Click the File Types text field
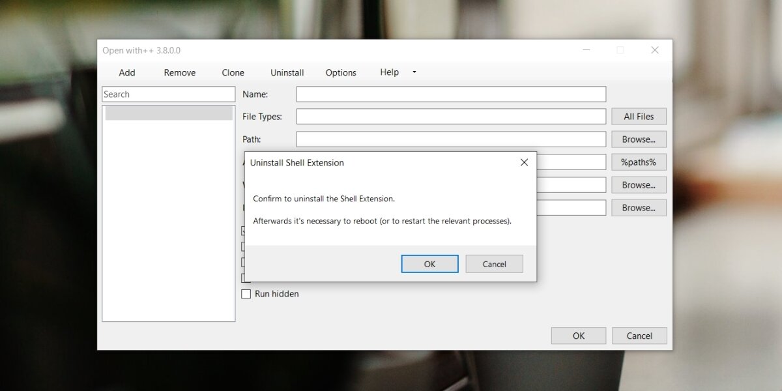 click(451, 117)
